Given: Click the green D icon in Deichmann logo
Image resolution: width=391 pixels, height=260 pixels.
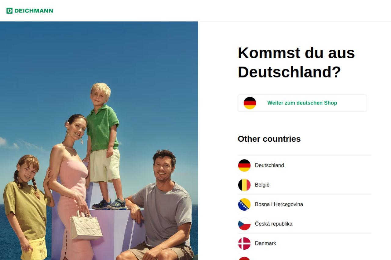Looking at the screenshot, I should point(9,11).
